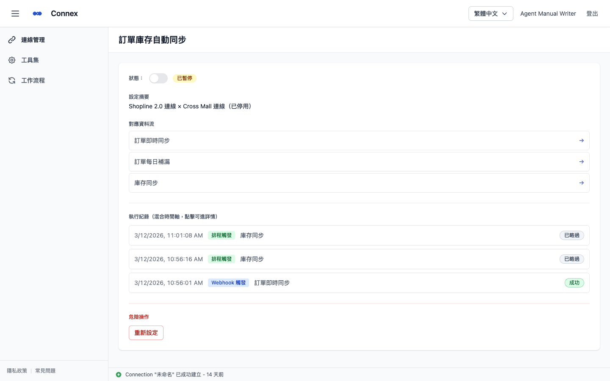The image size is (610, 381).
Task: Open the 繁體中文 language dropdown
Action: 491,14
